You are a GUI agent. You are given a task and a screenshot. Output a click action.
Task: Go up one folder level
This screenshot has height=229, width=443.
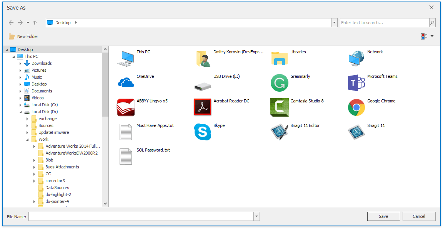pyautogui.click(x=35, y=23)
